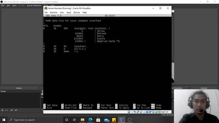Viewport: 219px width, 123px height.
Task: Remove selected scene with minus button
Action: point(7,110)
